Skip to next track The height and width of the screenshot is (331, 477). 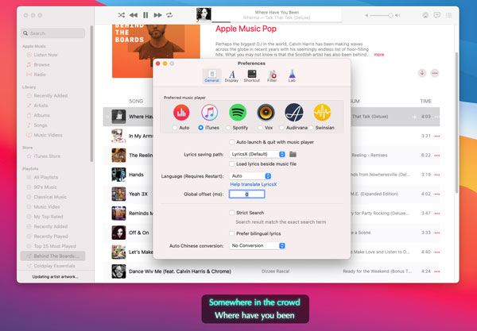[157, 15]
